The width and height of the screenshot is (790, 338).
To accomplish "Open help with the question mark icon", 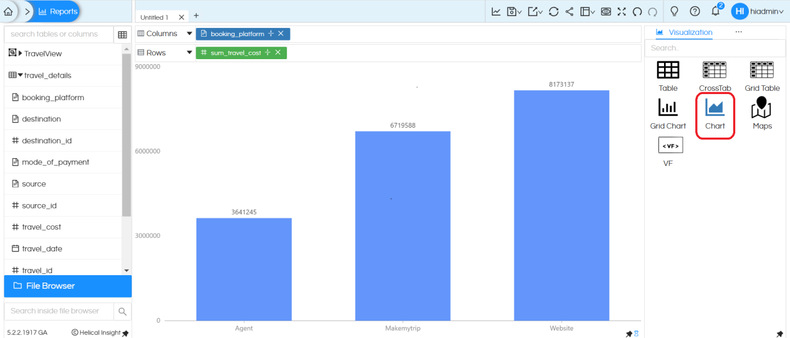I will (x=695, y=11).
